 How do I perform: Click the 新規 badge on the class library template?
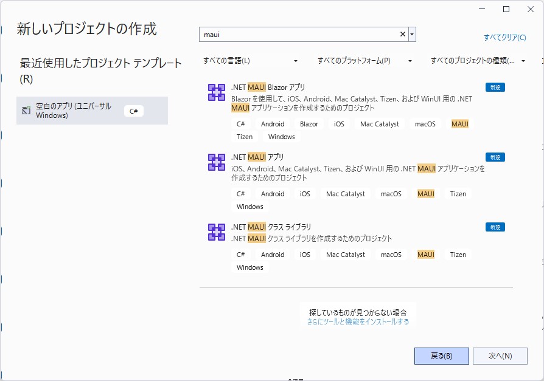(x=494, y=227)
